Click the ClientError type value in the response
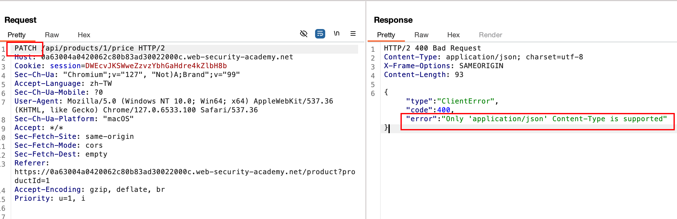Screen dimensions: 677x219 (x=466, y=101)
